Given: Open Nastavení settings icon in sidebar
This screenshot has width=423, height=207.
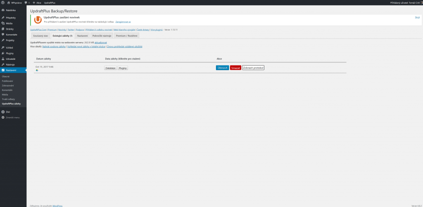Looking at the screenshot, I should [3, 70].
